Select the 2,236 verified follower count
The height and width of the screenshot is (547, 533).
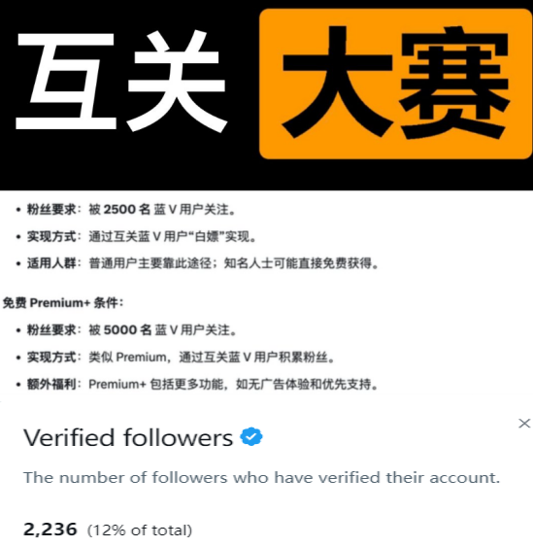point(50,530)
